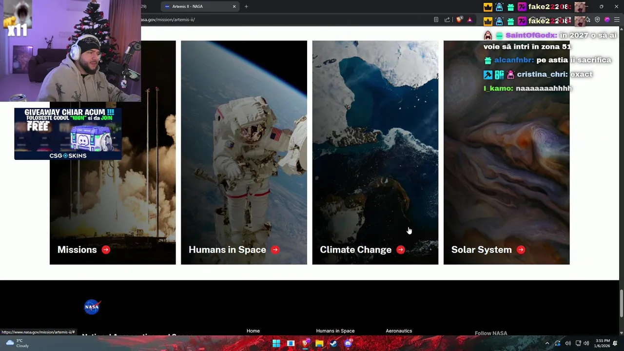624x351 pixels.
Task: Open the Home footer link
Action: (253, 331)
